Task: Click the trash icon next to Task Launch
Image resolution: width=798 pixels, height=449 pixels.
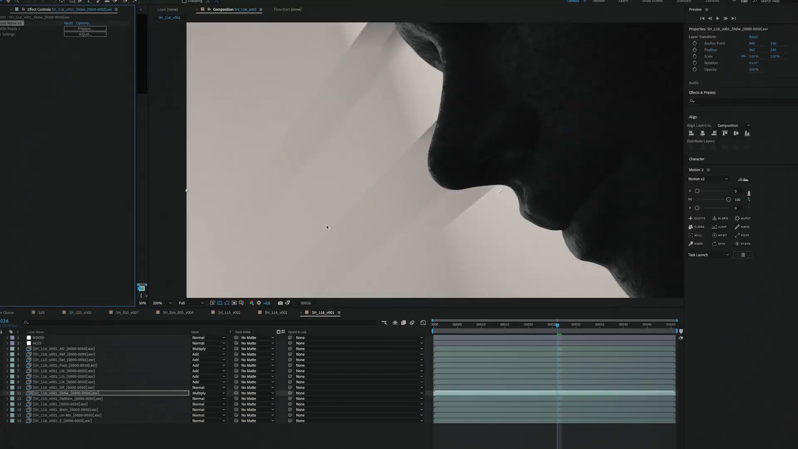Action: 743,255
